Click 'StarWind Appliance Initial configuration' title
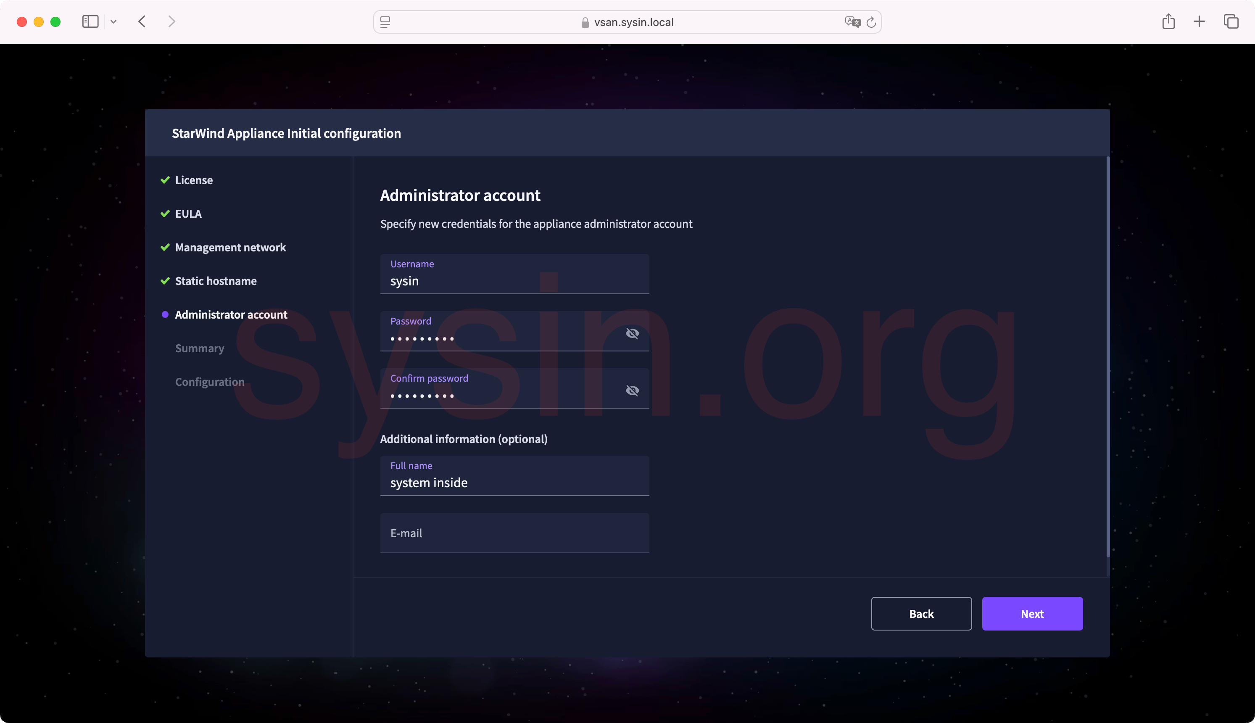This screenshot has width=1255, height=723. 287,133
